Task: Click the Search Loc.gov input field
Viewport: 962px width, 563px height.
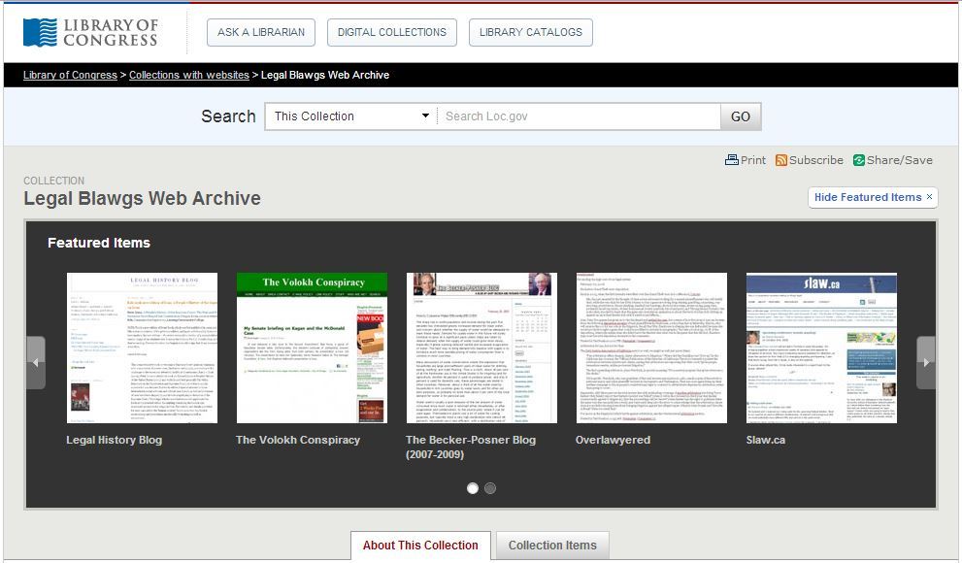Action: (x=579, y=116)
